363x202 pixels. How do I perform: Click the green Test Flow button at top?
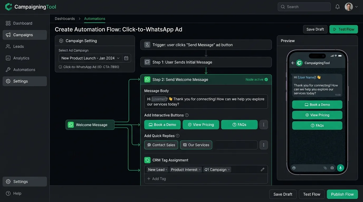click(x=343, y=29)
